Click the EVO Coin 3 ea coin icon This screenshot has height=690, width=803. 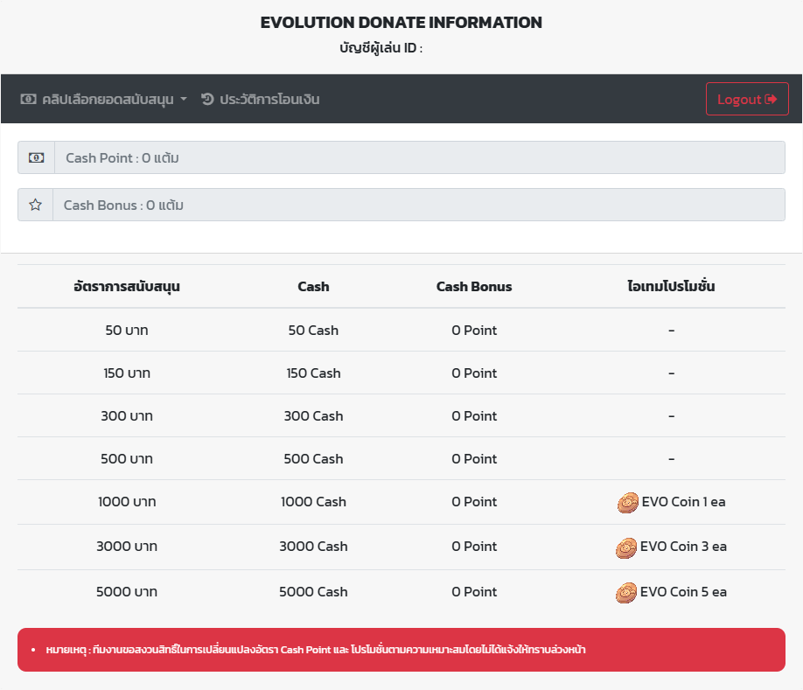tap(625, 547)
